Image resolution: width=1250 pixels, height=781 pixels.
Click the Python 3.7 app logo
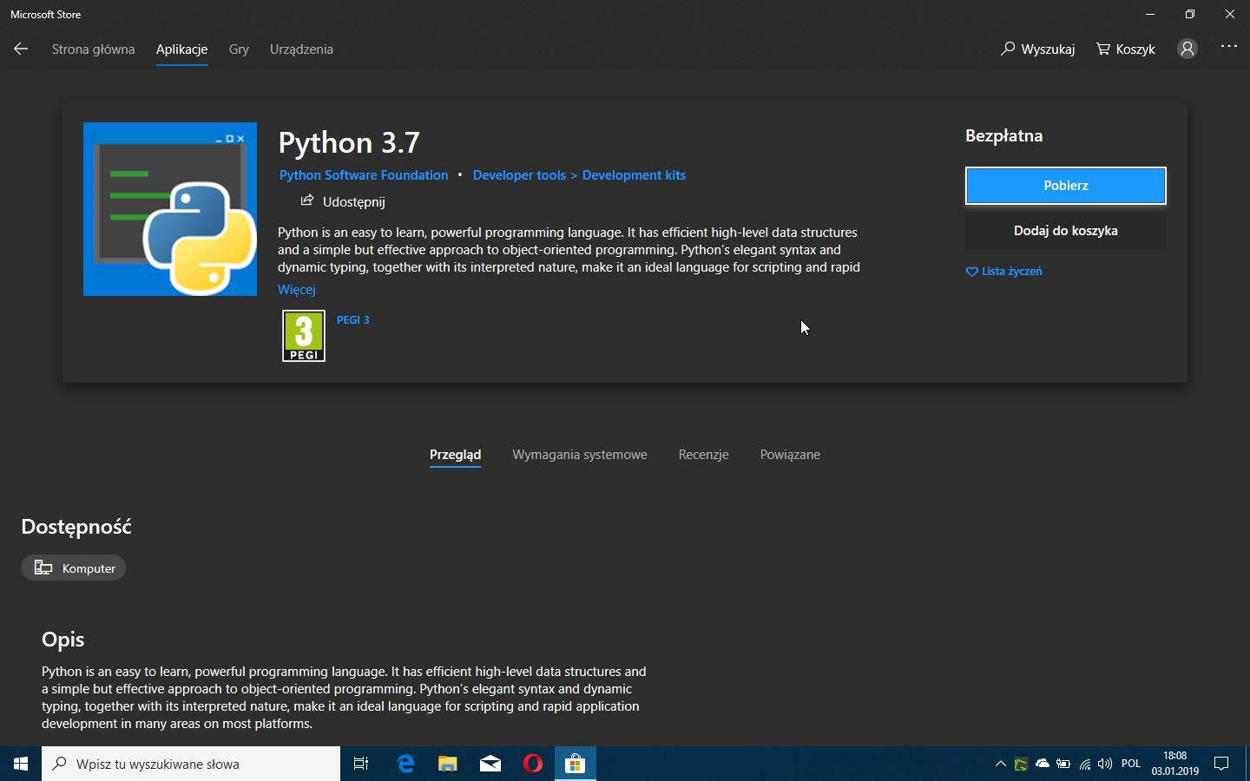(170, 209)
